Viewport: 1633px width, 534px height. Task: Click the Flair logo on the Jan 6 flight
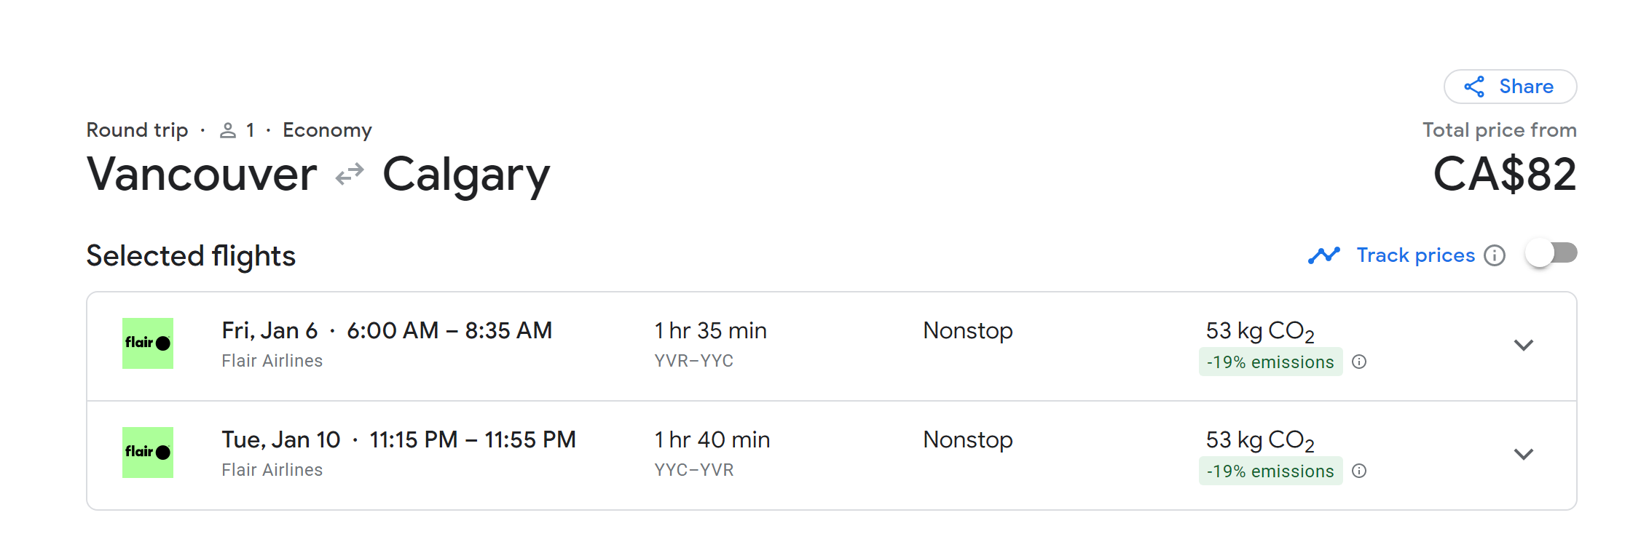click(x=148, y=343)
